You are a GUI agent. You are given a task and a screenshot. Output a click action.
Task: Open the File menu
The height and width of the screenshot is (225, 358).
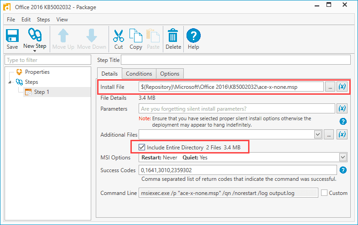coord(11,20)
